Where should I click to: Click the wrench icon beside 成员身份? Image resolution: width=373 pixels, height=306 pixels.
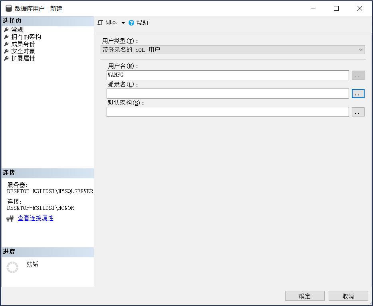[x=6, y=44]
